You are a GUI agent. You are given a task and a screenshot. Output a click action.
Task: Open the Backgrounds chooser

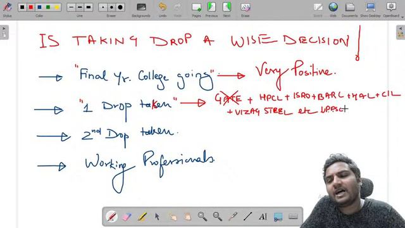coord(141,9)
